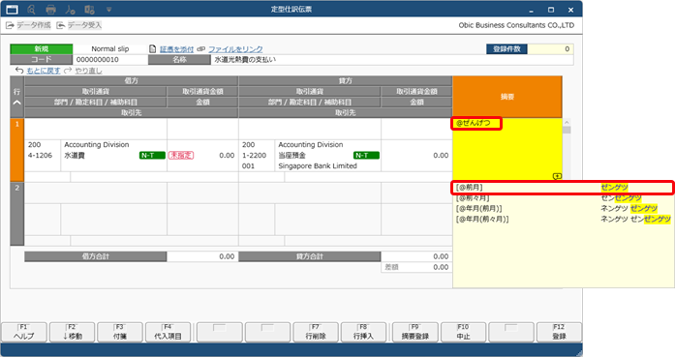The image size is (675, 357).
Task: Click the 名称 field 水道光熱費の支払い
Action: 392,60
